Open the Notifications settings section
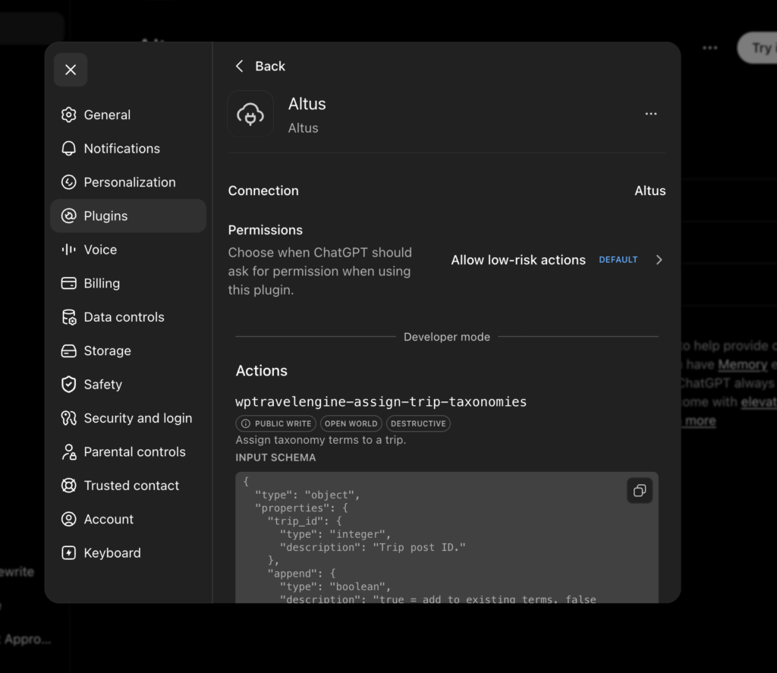Screen dimensions: 777x673 127,148
